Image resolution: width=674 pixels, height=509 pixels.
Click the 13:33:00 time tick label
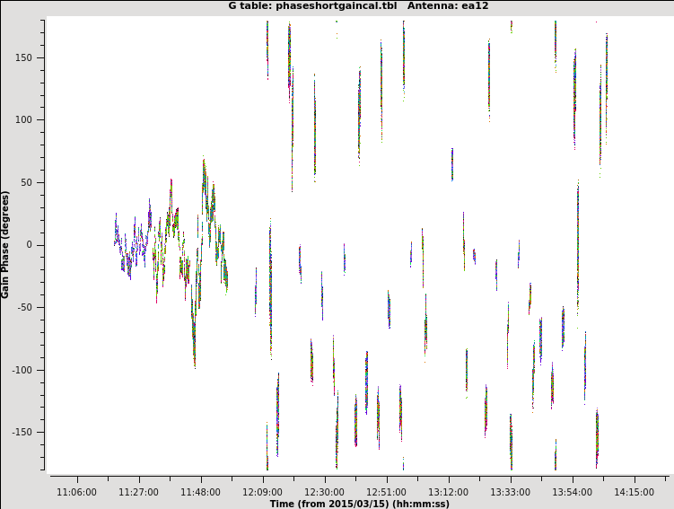pos(510,492)
